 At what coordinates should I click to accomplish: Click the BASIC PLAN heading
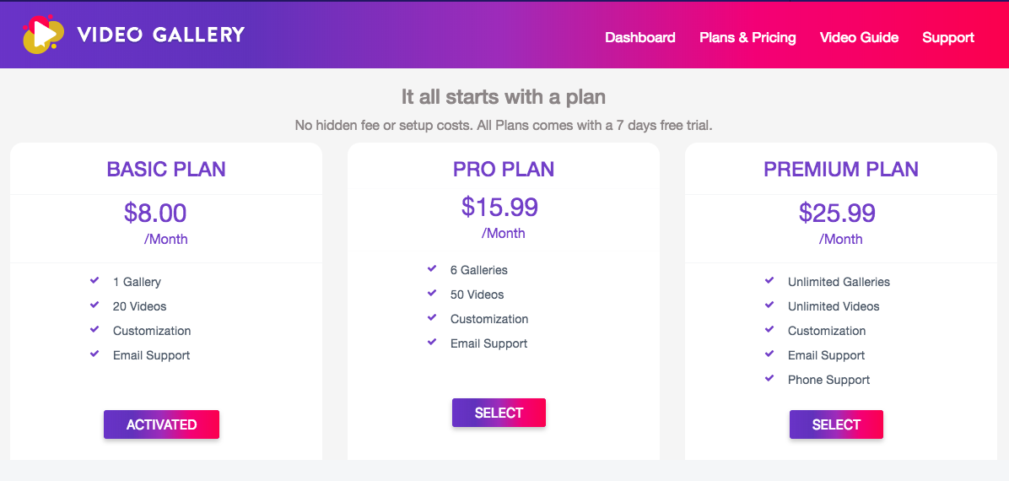[x=166, y=170]
